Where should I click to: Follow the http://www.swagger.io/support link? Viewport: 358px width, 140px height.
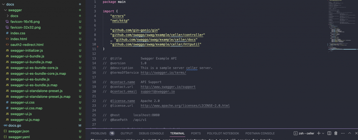coord(168,87)
